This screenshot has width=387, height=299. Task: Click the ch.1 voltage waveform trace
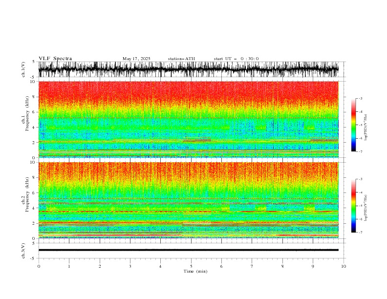(188, 69)
